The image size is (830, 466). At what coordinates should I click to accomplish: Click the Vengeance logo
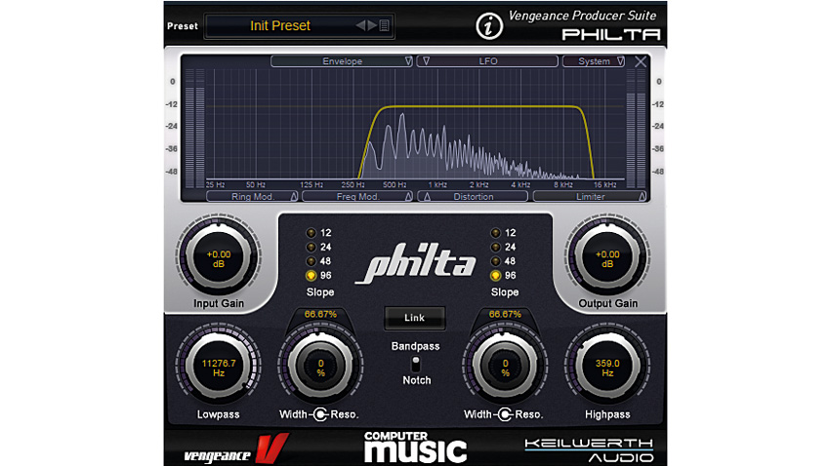pyautogui.click(x=236, y=450)
